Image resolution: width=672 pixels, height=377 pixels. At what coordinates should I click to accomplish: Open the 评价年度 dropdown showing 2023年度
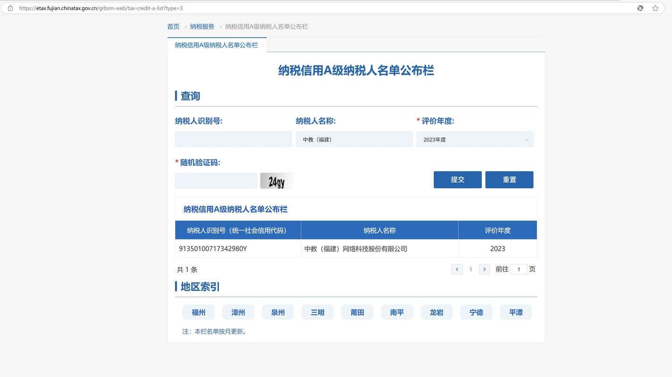(475, 139)
